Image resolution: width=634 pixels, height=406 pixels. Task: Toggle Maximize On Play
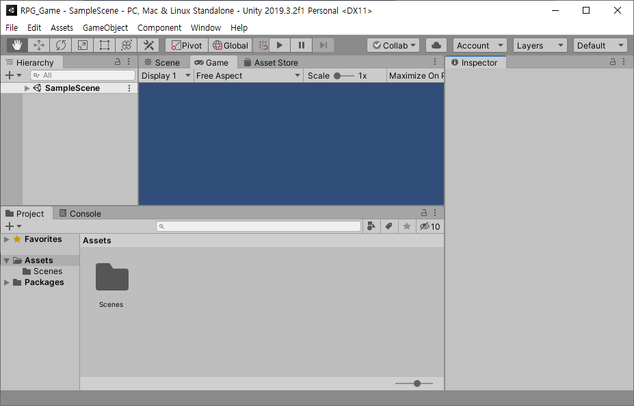(x=416, y=76)
